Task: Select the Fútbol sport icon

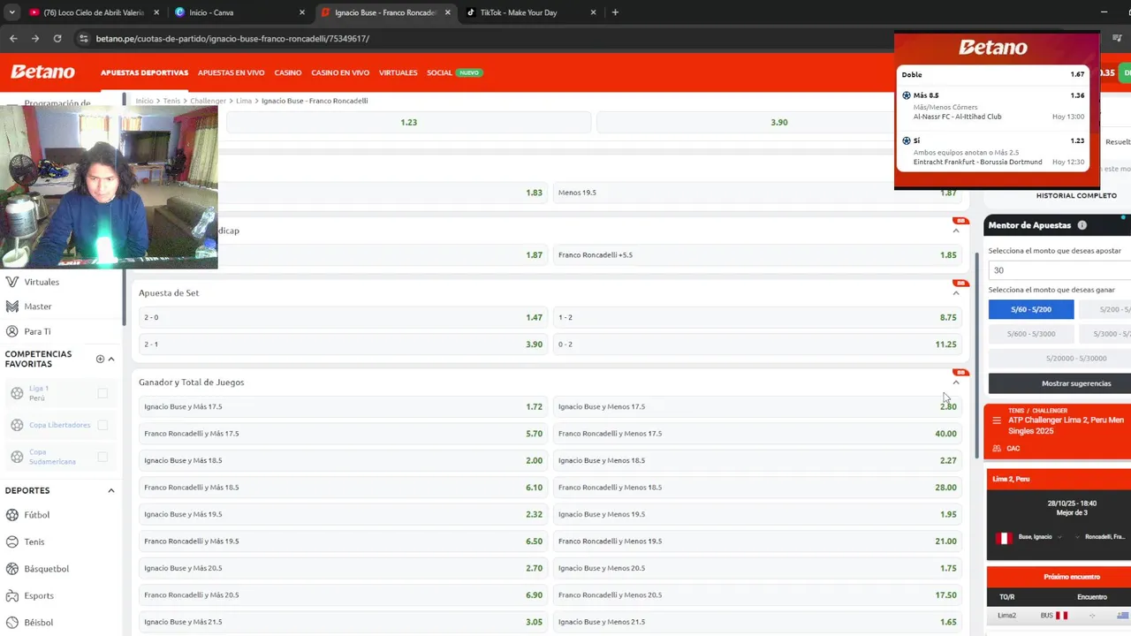Action: 11,515
